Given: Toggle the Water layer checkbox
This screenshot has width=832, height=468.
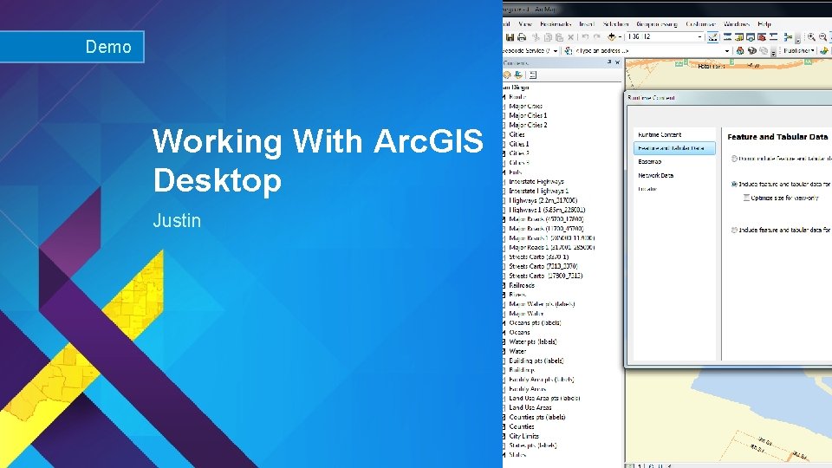Looking at the screenshot, I should coord(504,351).
